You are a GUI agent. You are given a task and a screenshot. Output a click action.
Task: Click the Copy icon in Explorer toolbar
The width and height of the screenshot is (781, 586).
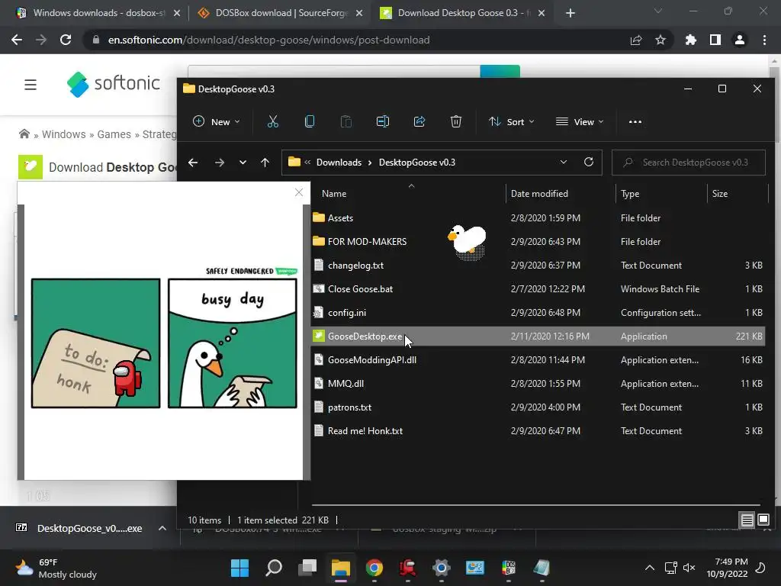point(310,121)
